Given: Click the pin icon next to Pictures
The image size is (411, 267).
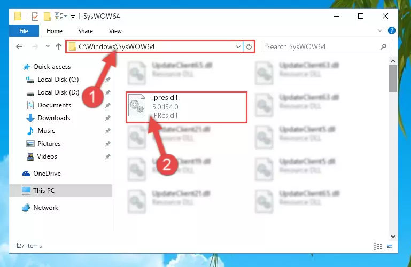Looking at the screenshot, I should (107, 144).
